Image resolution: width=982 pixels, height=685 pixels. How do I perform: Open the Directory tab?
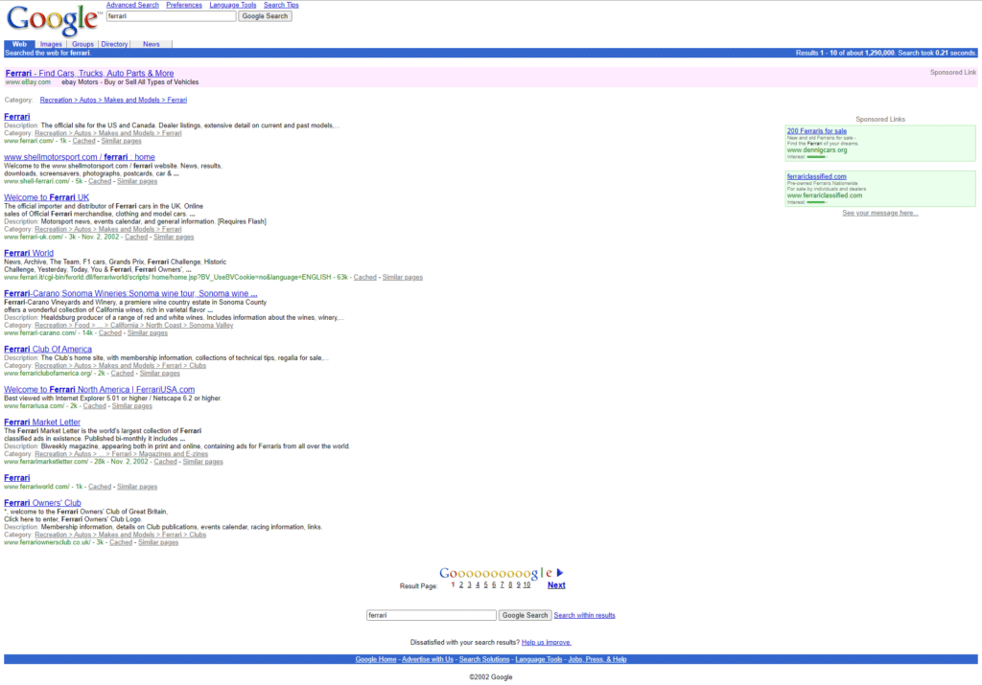[x=113, y=43]
